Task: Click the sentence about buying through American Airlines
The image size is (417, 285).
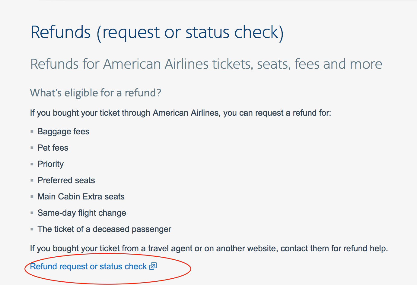Action: [x=180, y=113]
